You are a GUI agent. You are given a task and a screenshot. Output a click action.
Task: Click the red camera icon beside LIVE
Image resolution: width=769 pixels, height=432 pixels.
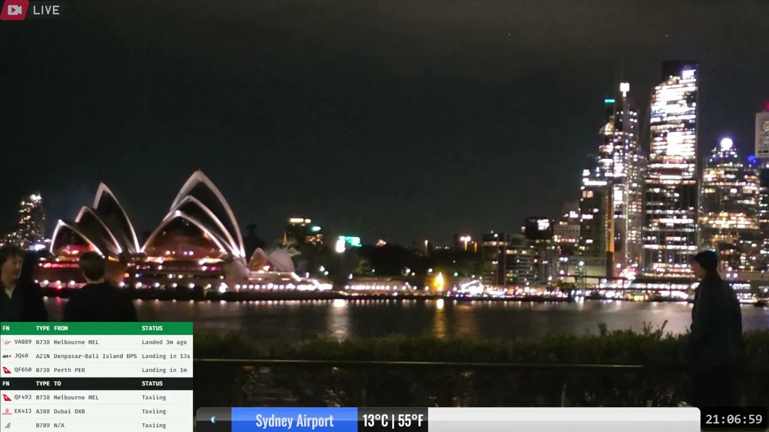coord(14,10)
